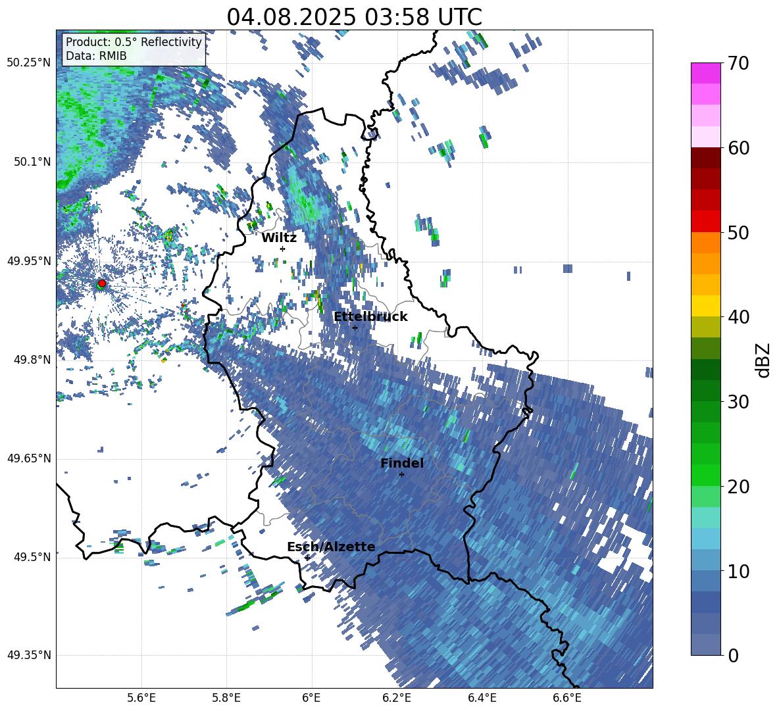The height and width of the screenshot is (711, 779).
Task: Click the 6.4°E longitude label
Action: click(x=482, y=698)
